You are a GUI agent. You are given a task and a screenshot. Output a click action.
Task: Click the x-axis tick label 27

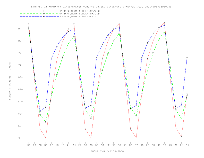[80, 145]
